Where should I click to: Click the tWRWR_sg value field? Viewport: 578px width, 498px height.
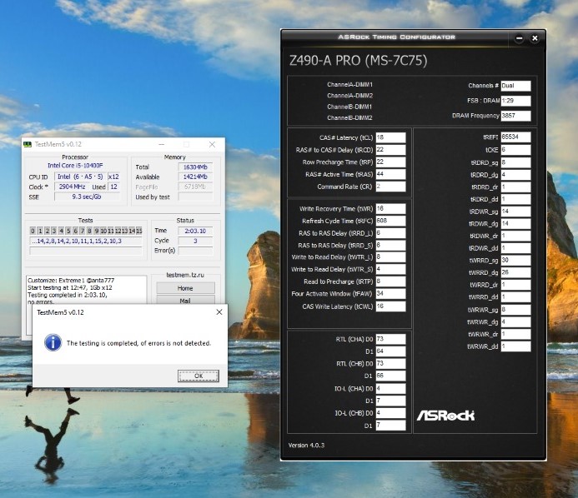pos(515,310)
